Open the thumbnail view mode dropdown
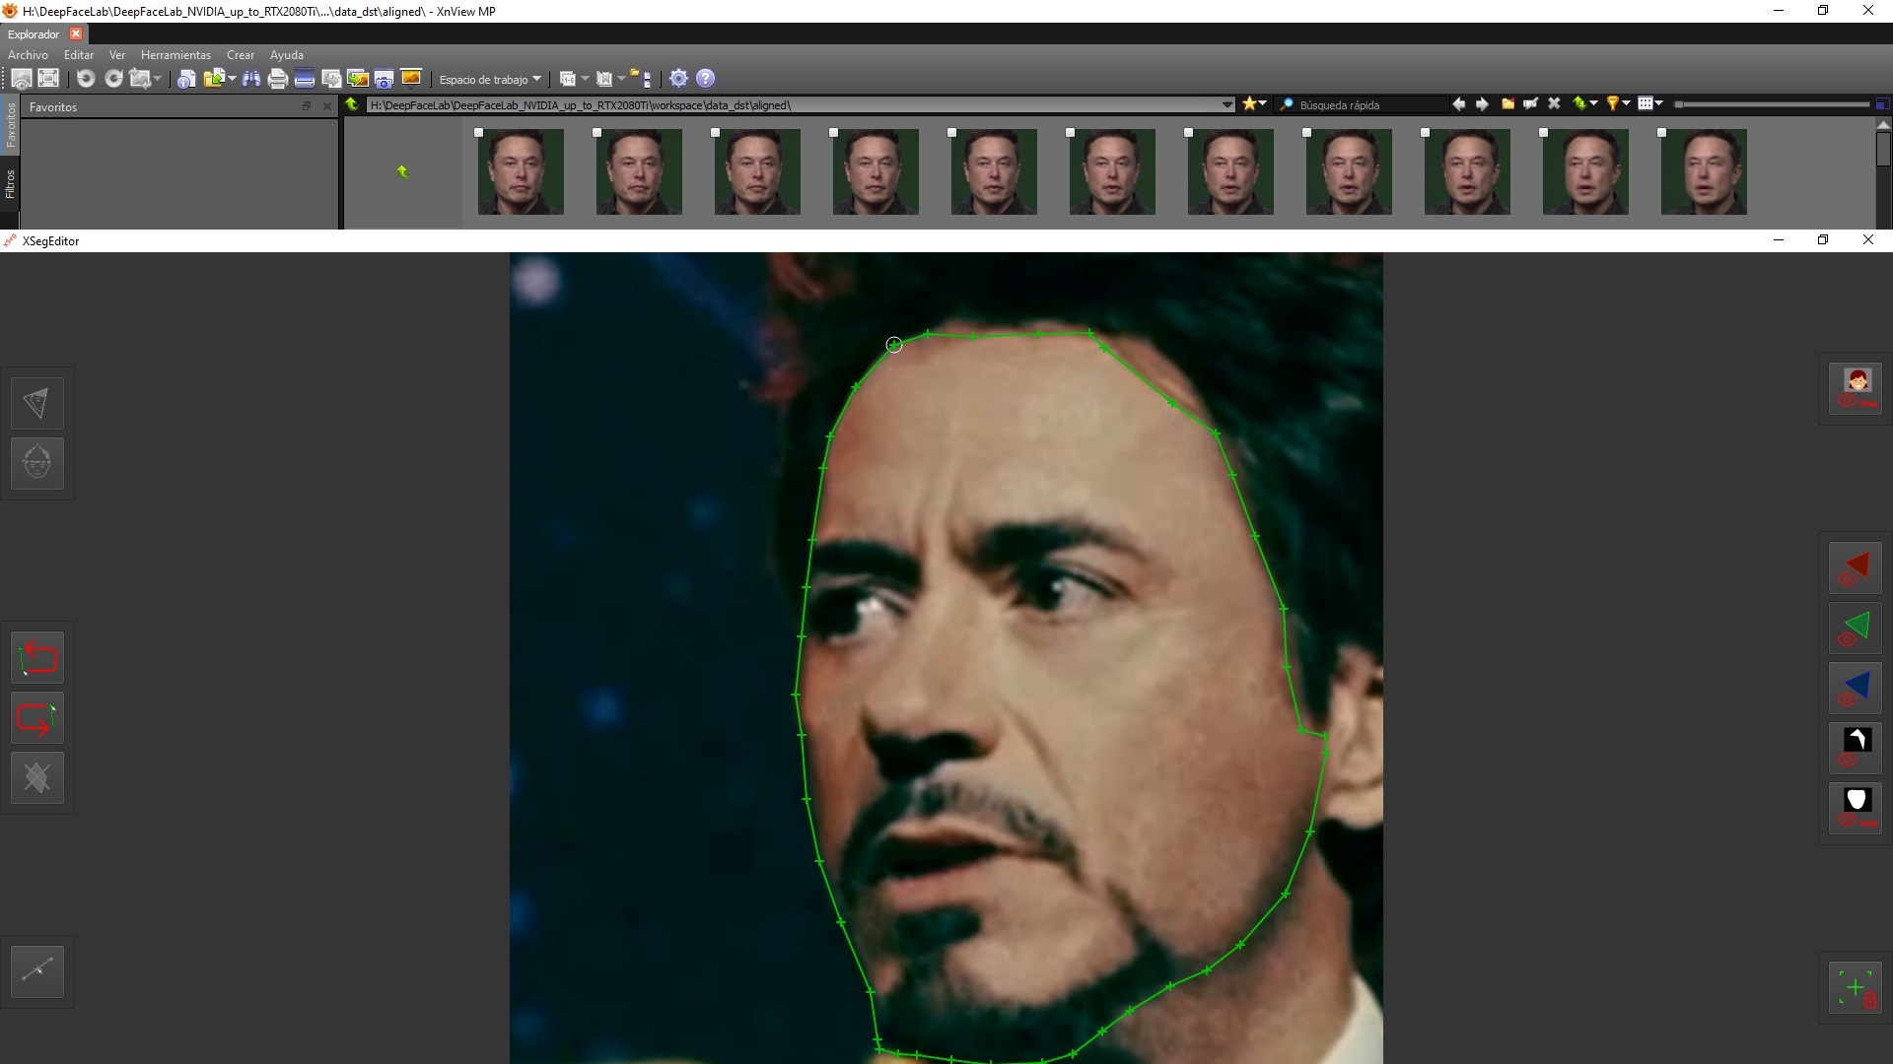Screen dimensions: 1893x1064 click(1650, 103)
